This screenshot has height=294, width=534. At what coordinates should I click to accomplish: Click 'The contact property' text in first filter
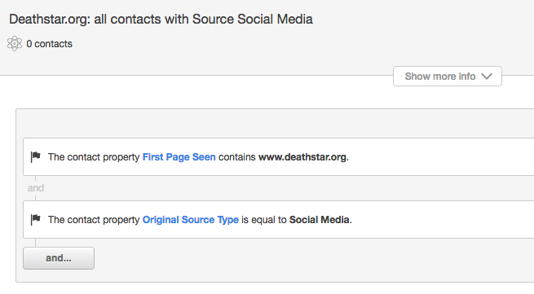tap(94, 157)
